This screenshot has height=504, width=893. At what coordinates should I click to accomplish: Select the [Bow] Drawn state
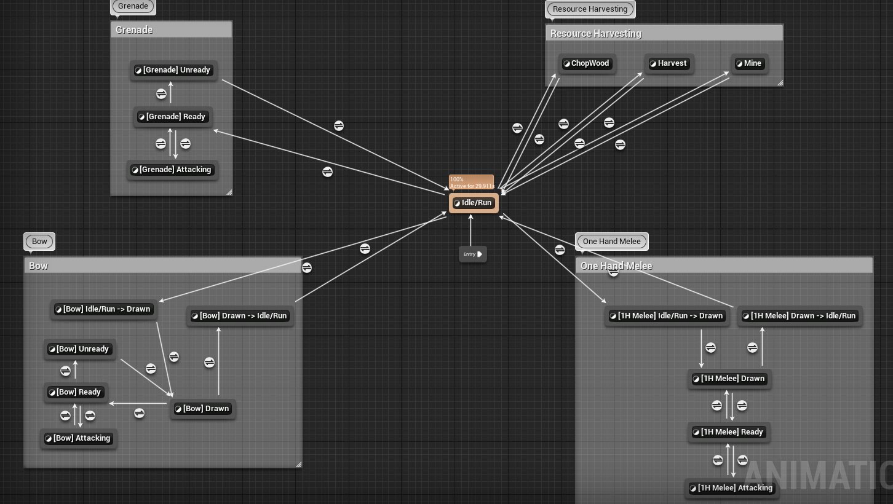[x=202, y=409]
